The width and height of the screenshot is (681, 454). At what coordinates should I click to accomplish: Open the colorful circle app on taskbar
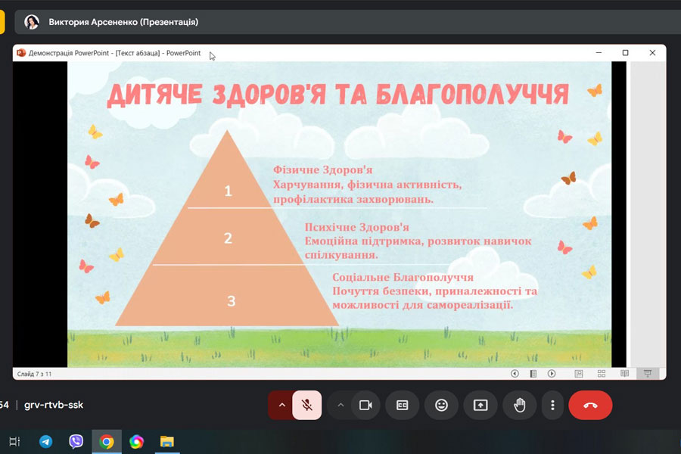[136, 441]
